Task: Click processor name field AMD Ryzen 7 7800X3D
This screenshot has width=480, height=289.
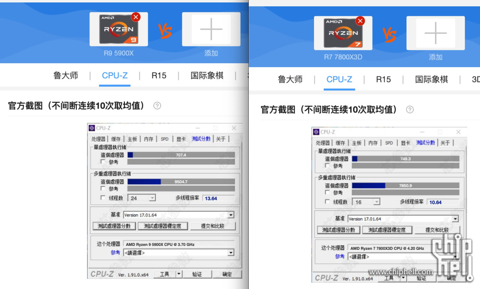Action: pyautogui.click(x=403, y=248)
